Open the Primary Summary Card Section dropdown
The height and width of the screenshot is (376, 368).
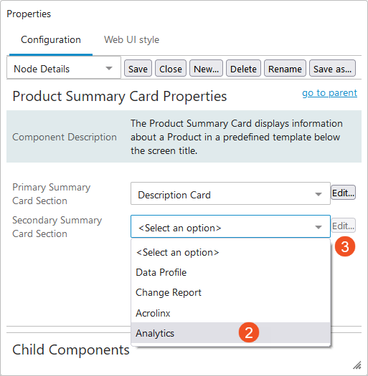[x=230, y=193]
